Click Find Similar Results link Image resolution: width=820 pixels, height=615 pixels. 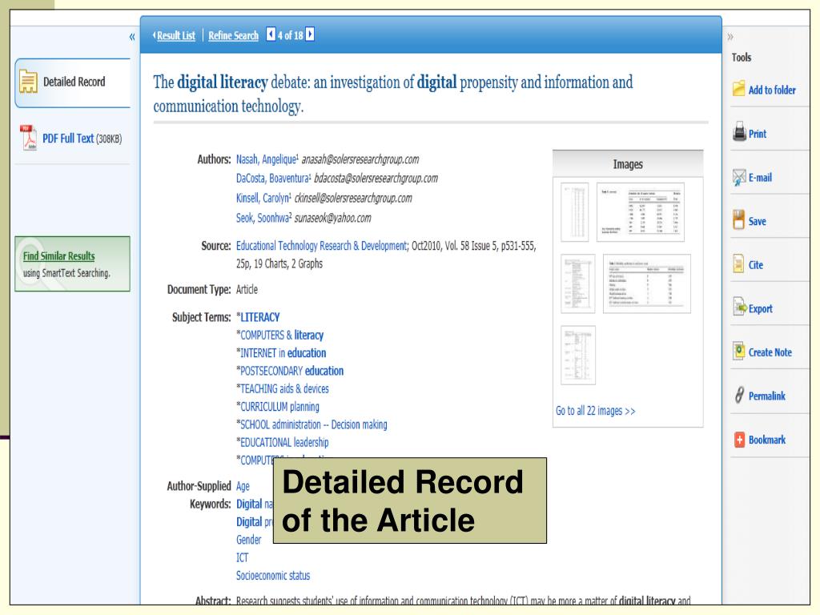tap(58, 255)
